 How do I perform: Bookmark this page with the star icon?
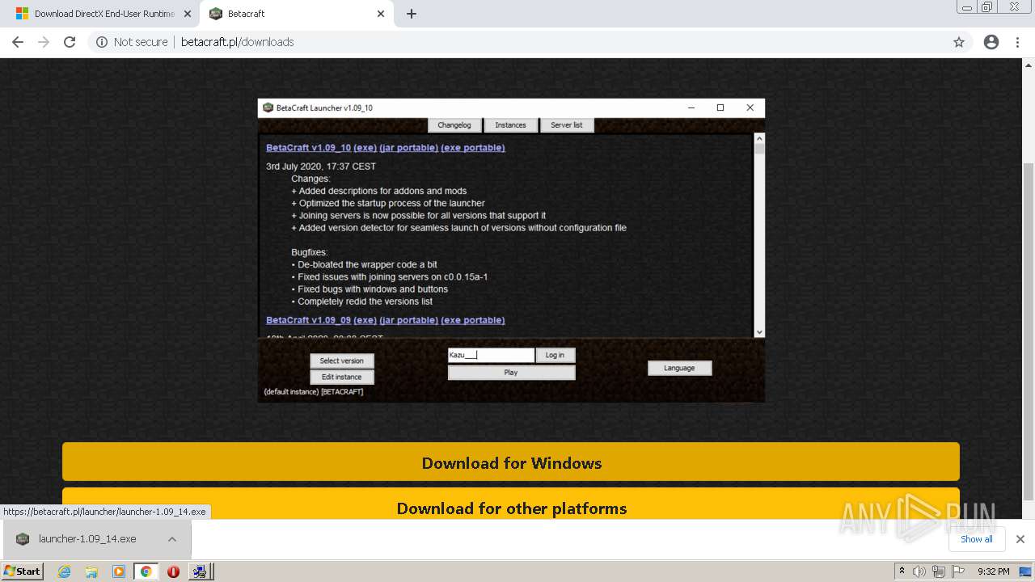coord(959,42)
